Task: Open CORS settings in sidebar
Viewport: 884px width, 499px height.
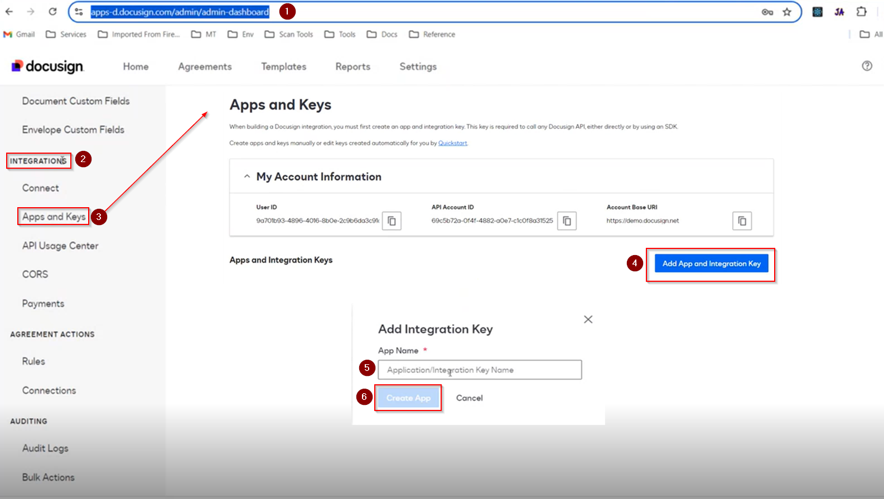Action: (35, 275)
